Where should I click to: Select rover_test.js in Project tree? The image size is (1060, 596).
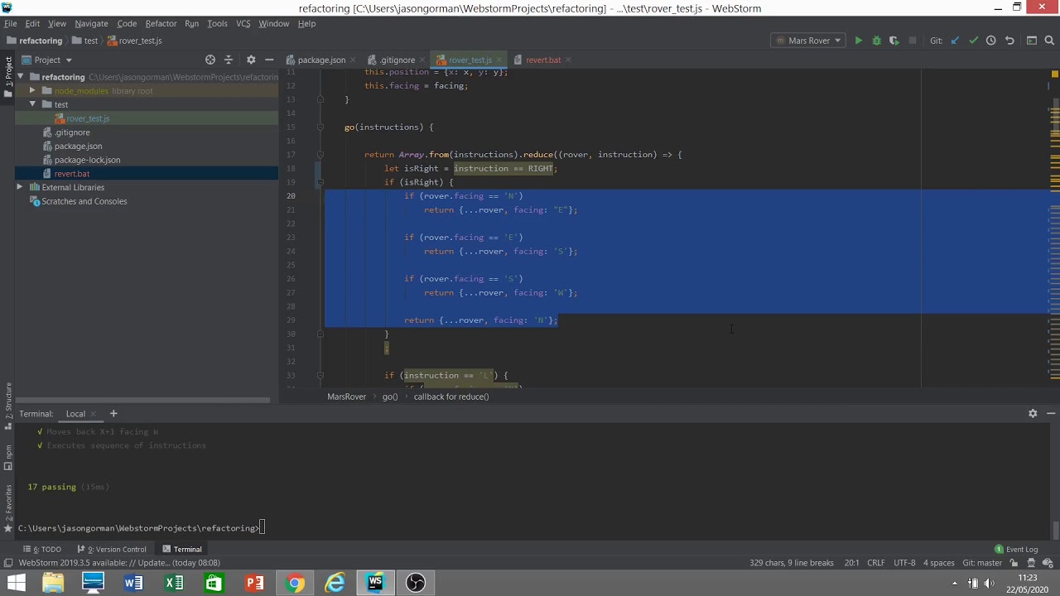[x=88, y=118]
